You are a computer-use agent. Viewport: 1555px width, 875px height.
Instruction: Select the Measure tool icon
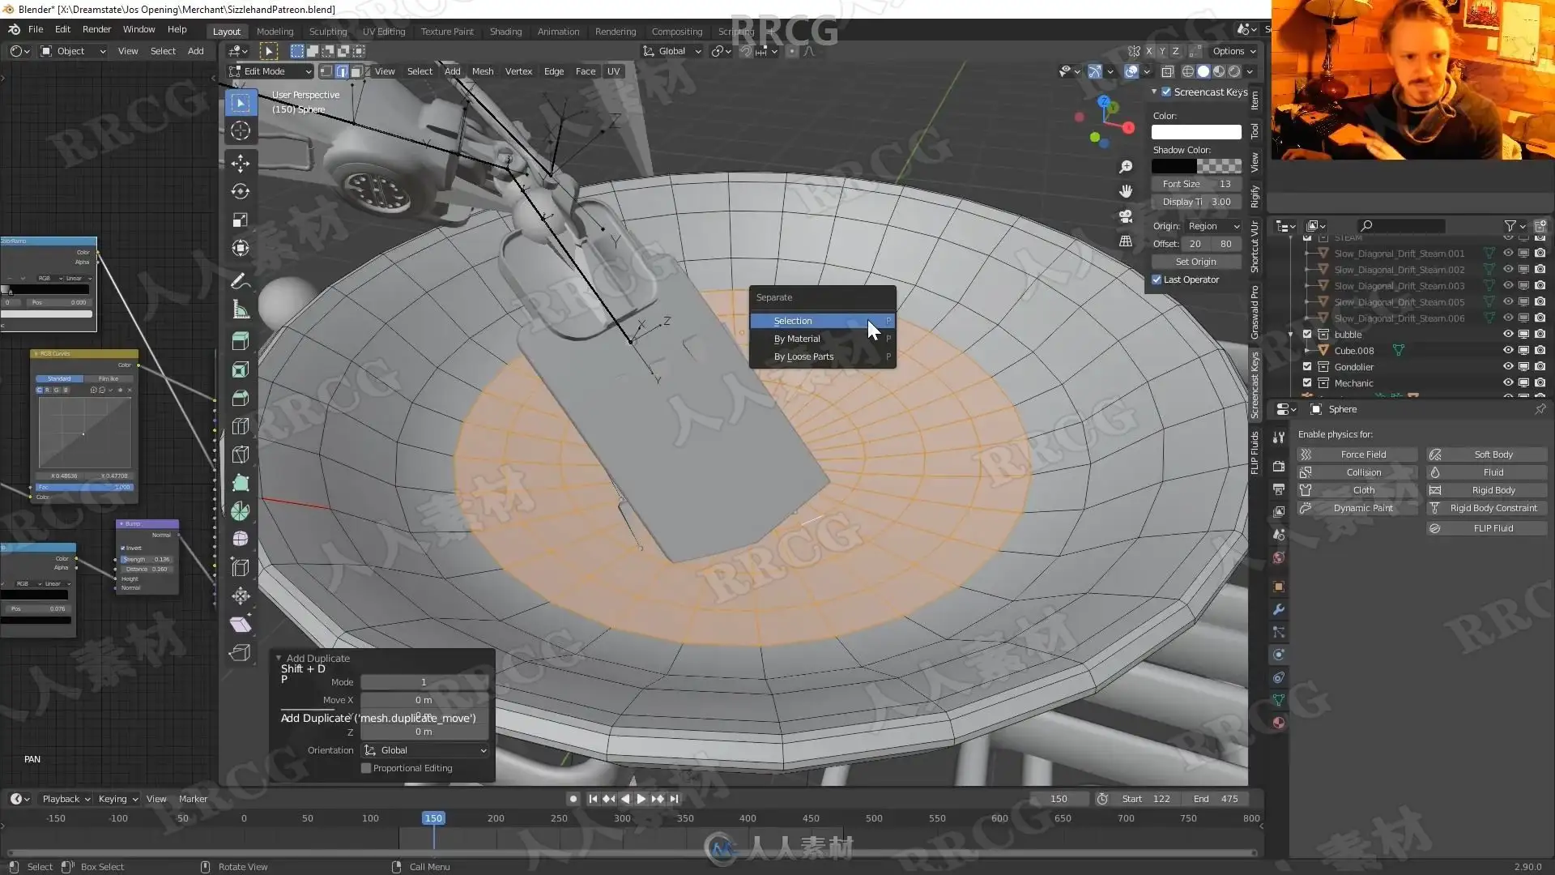pos(241,309)
